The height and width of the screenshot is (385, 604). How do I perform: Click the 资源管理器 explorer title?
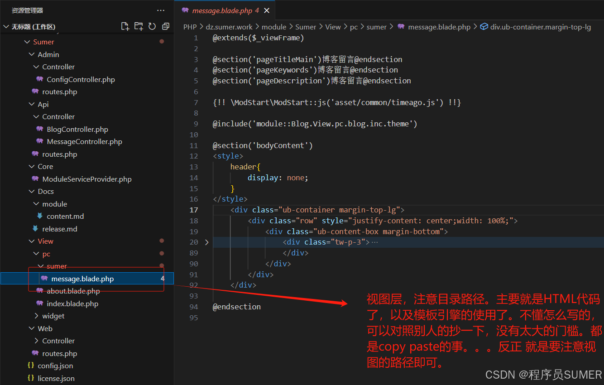27,10
